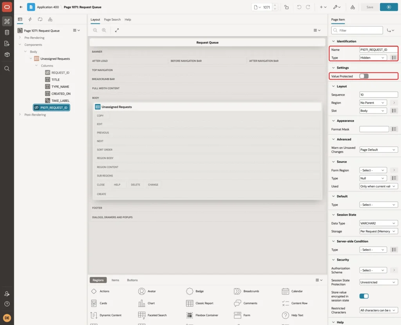Expand the Post-Rendering tree node
The image size is (401, 325).
coord(20,114)
